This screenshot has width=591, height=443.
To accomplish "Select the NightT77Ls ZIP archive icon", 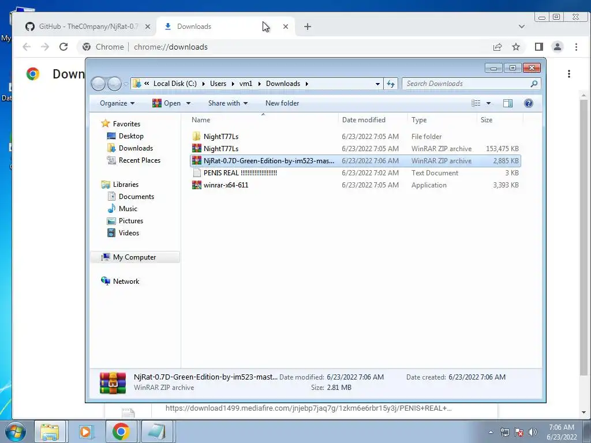I will coord(196,148).
